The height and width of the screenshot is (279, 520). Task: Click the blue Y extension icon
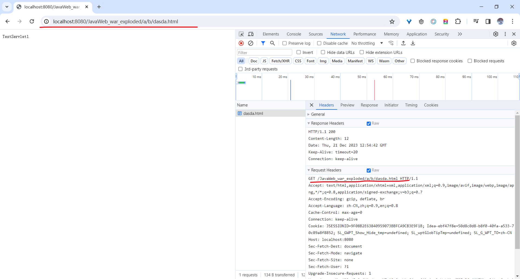409,21
